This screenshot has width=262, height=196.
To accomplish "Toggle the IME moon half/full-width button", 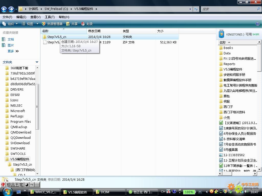I will coord(27,185).
